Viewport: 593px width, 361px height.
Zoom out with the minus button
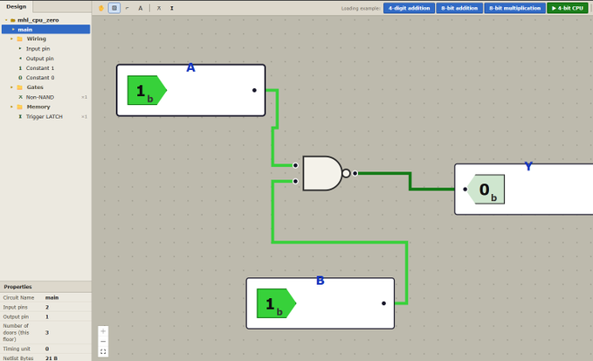pos(103,341)
